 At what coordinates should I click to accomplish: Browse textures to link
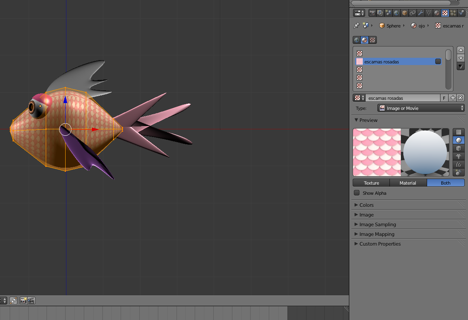pos(359,98)
